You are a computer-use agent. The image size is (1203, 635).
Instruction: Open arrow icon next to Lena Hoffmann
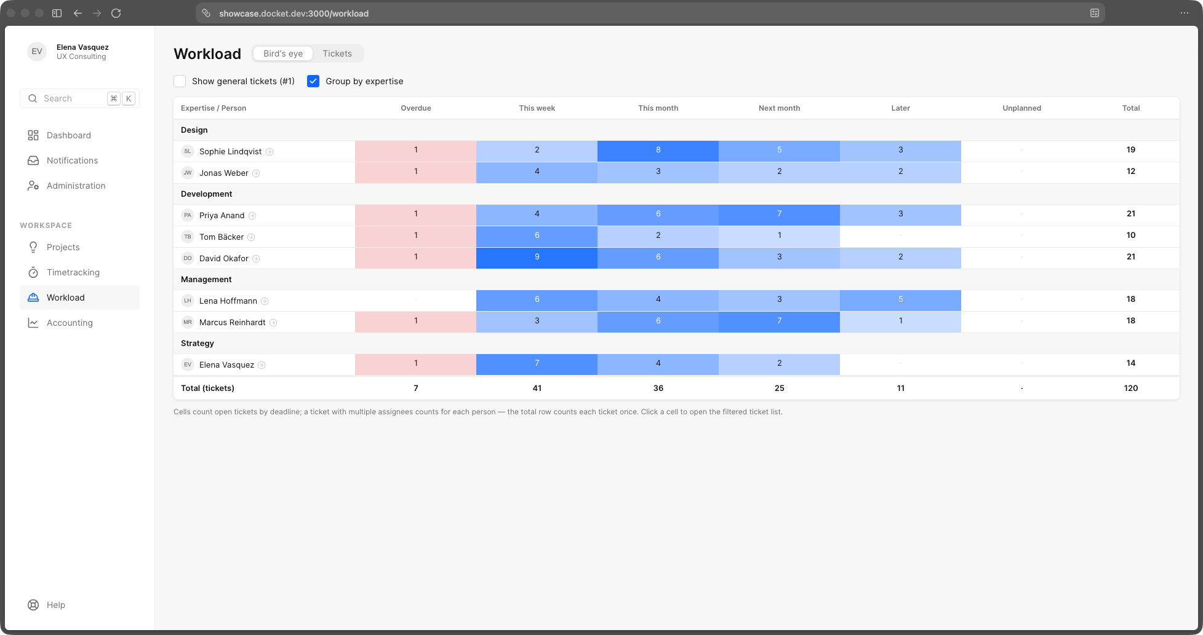tap(265, 301)
